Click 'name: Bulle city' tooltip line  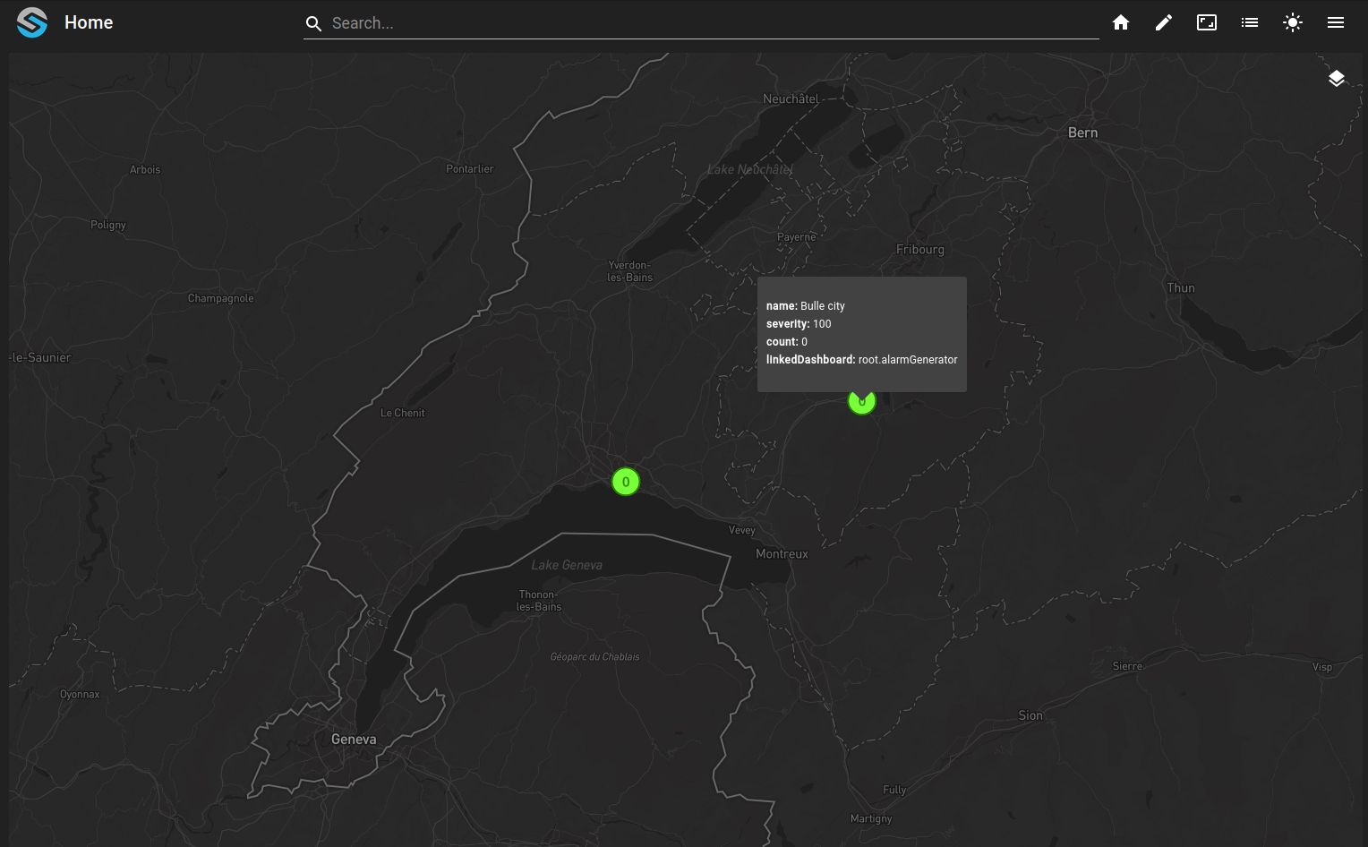(x=806, y=306)
